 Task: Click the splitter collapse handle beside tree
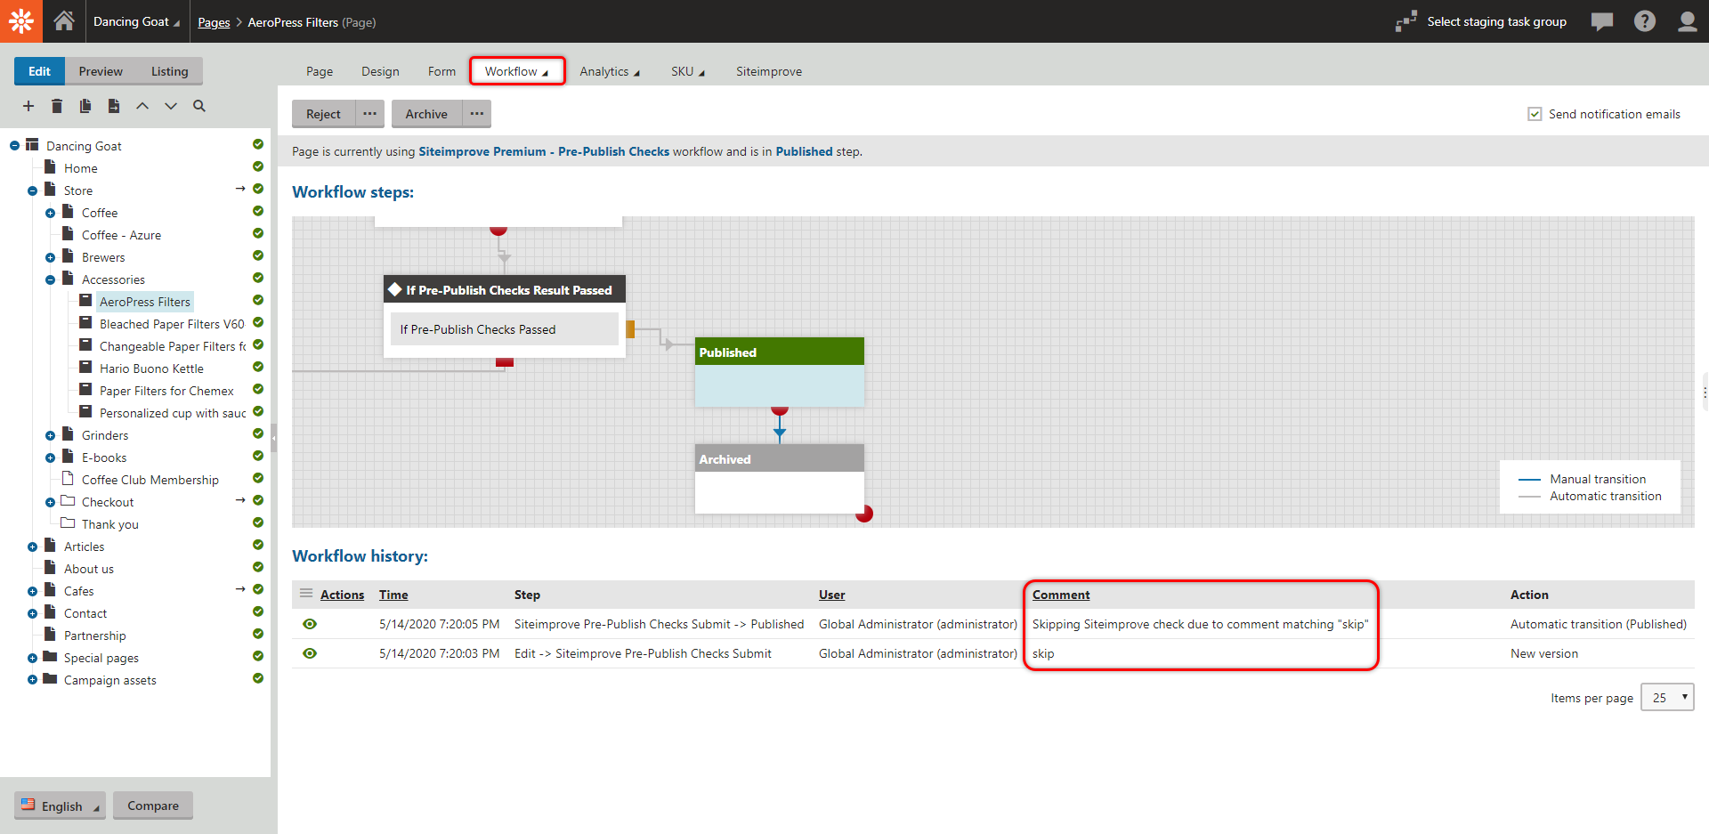[274, 437]
